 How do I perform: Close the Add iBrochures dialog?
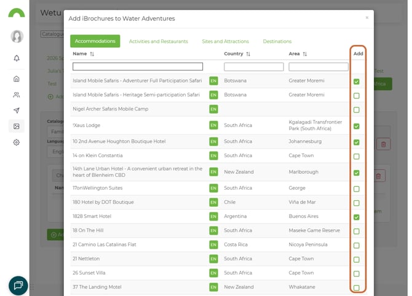(x=367, y=18)
